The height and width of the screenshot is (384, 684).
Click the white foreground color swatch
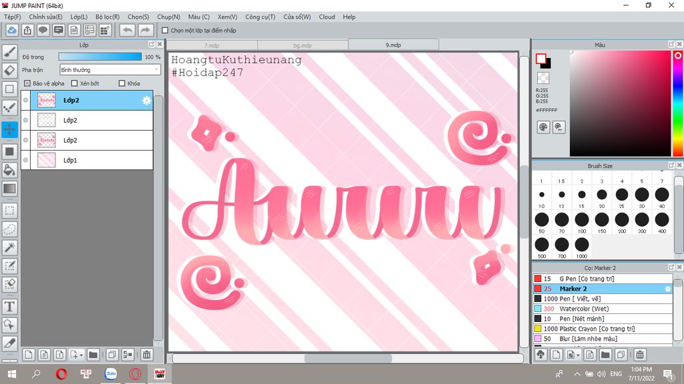(x=541, y=59)
